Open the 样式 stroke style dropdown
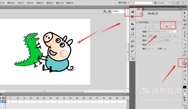This screenshot has height=109, width=188. click(x=159, y=36)
